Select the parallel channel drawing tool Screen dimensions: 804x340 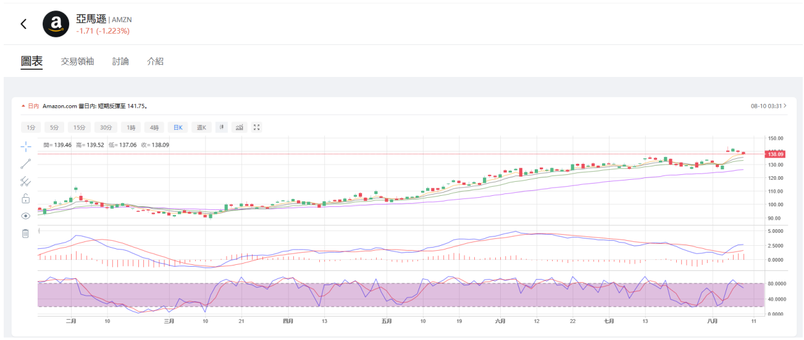point(25,181)
